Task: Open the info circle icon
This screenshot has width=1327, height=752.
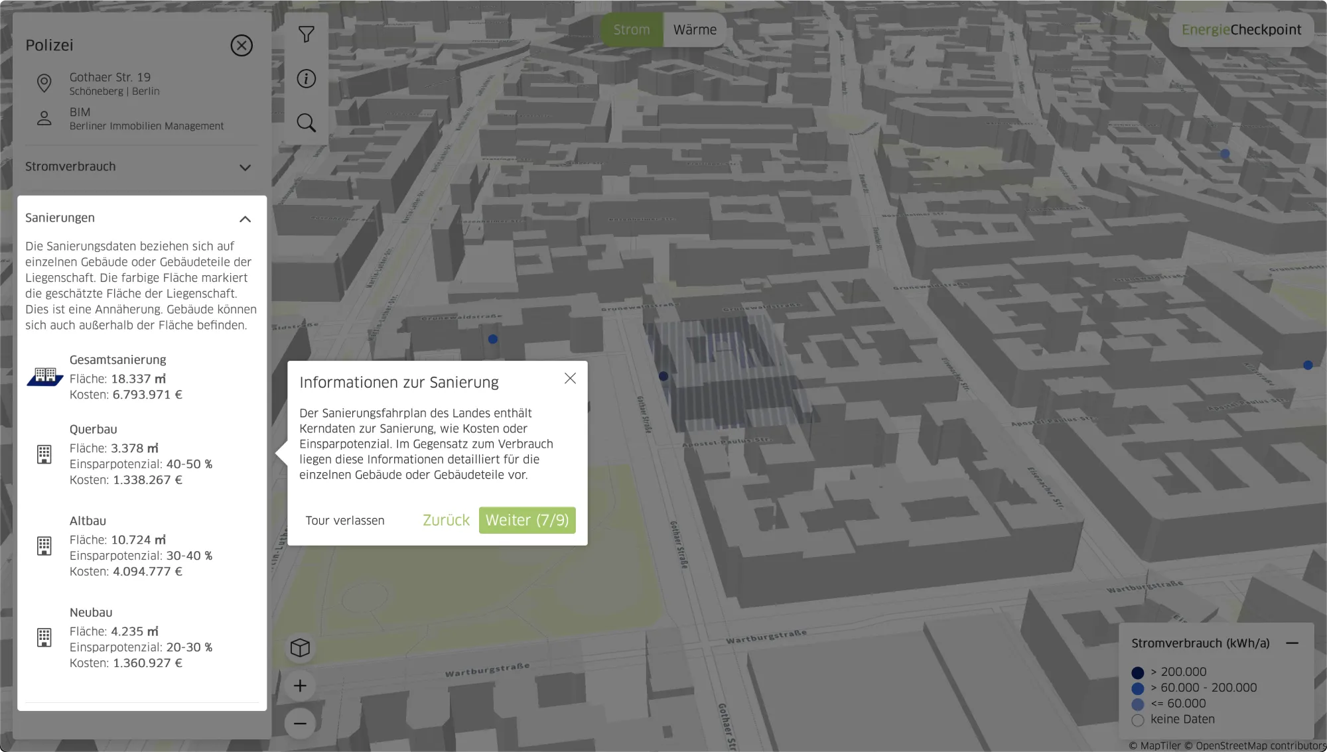Action: (x=306, y=79)
